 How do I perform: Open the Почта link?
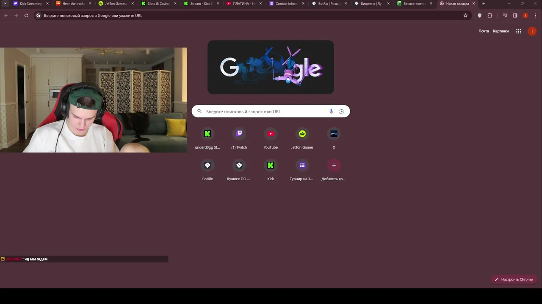[484, 31]
